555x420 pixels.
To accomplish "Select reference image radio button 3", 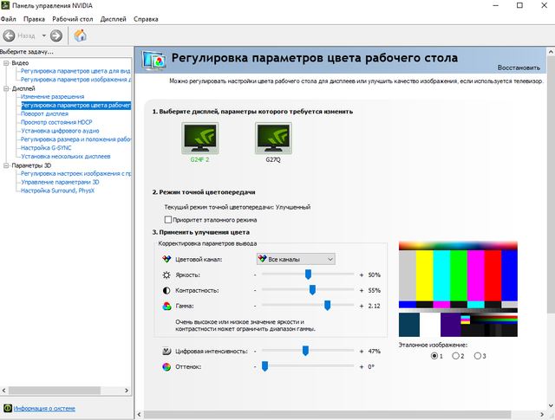I will click(478, 356).
